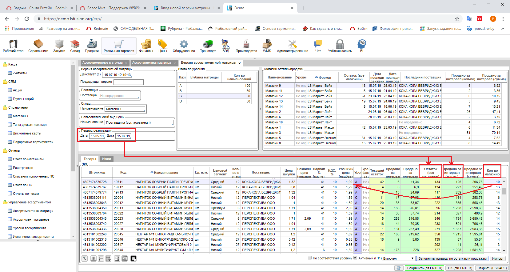Click the filter icon below SKU table
Image resolution: width=510 pixels, height=272 pixels.
85,258
